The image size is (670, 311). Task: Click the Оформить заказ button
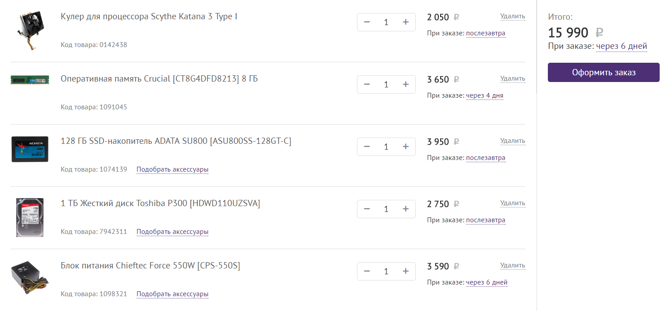tap(603, 72)
